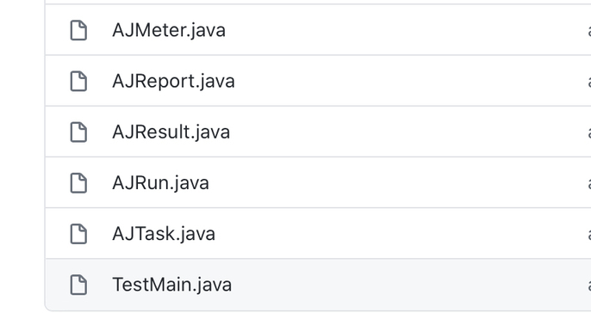The width and height of the screenshot is (591, 313).
Task: Click blank middle area of the AJRun.java row
Action: pyautogui.click(x=395, y=183)
